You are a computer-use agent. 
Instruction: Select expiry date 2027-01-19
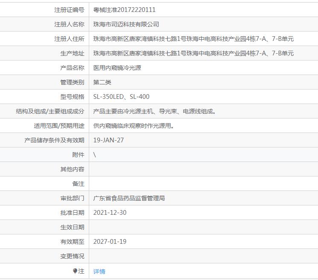pos(110,242)
